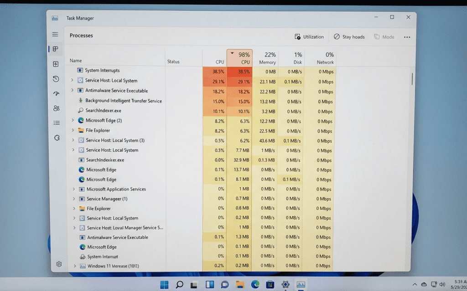Open the hamburger navigation menu
The height and width of the screenshot is (291, 467).
(x=55, y=35)
